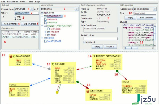
Task: Select green EMPLOYEE item below DEPARTMENT
Action: [x=52, y=23]
